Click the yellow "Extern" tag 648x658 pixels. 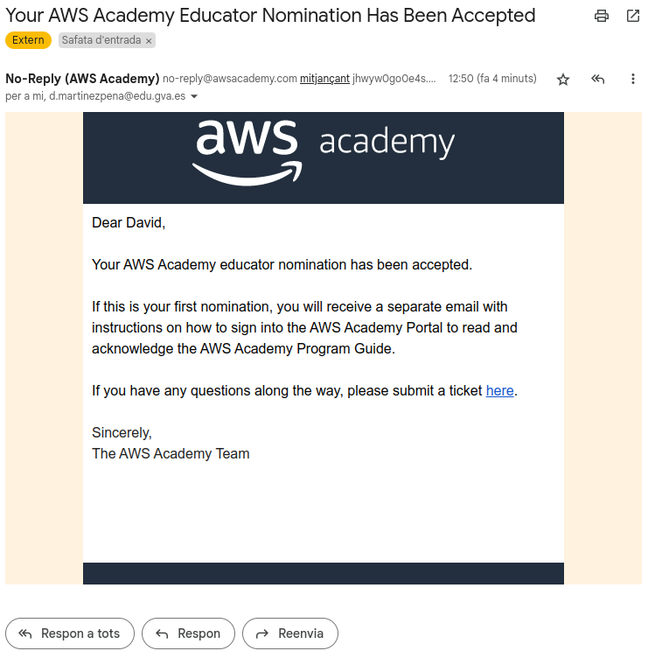[x=28, y=40]
